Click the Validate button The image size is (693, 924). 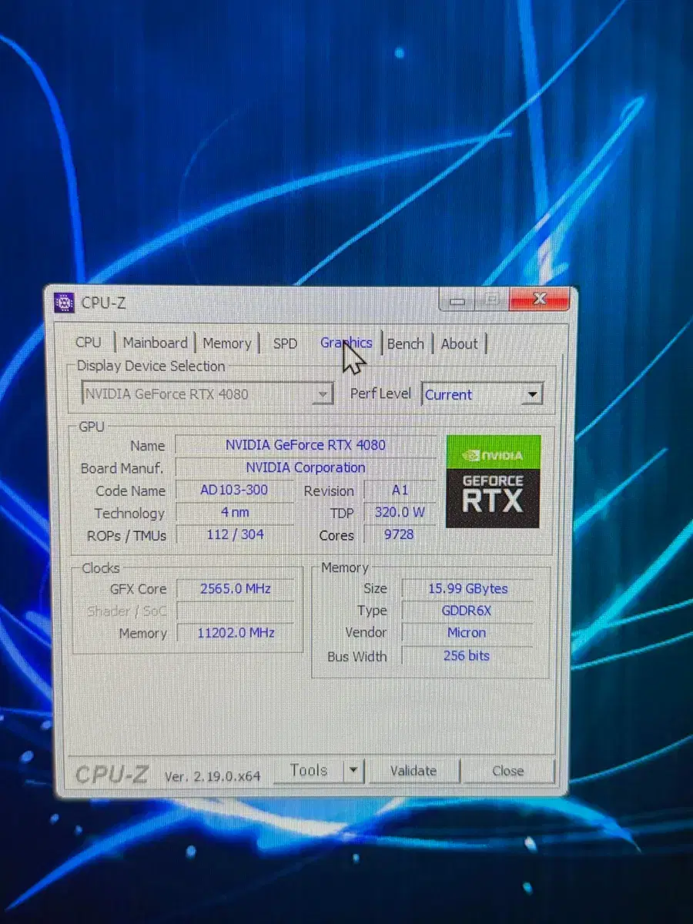(413, 771)
